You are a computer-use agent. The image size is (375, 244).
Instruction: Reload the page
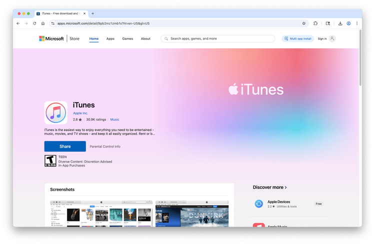pyautogui.click(x=34, y=23)
